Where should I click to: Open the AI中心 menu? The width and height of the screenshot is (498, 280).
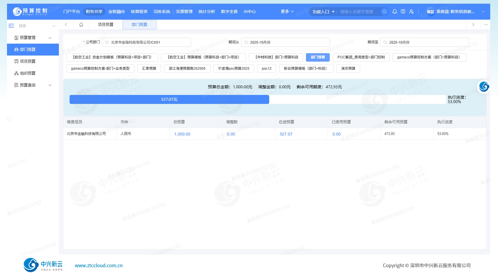pos(250,11)
